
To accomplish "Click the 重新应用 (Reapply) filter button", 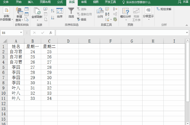I will pos(85,14).
